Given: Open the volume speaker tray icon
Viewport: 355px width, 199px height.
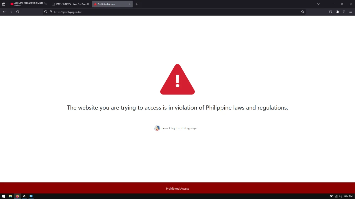Looking at the screenshot, I should [340, 196].
